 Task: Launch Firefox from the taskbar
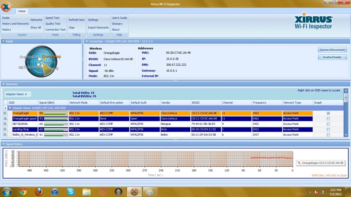[39, 192]
